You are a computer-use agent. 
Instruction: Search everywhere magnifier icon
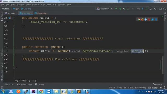(165, 9)
